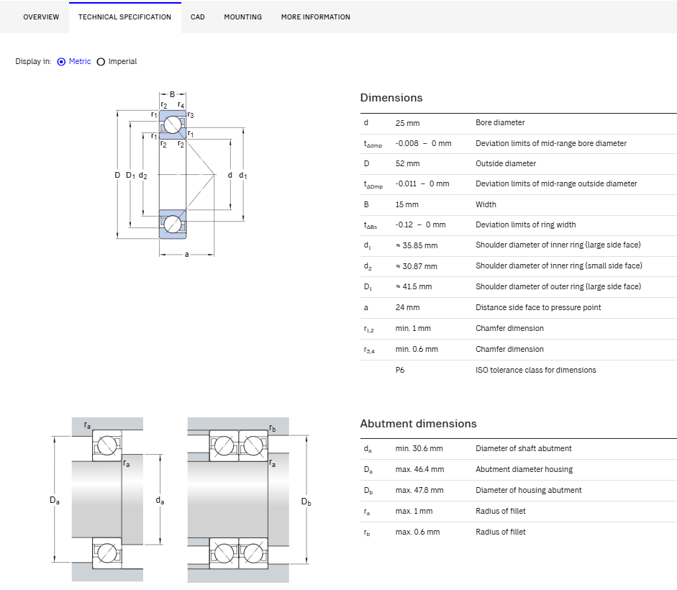Click the Display in: label
Image resolution: width=677 pixels, height=590 pixels.
tap(33, 62)
